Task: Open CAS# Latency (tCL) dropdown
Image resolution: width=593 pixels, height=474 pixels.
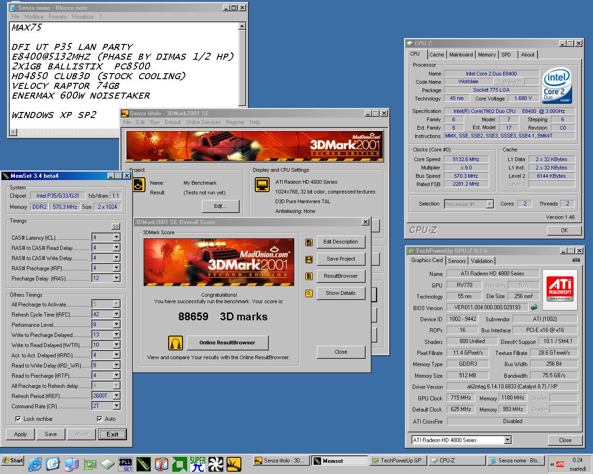Action: [116, 237]
